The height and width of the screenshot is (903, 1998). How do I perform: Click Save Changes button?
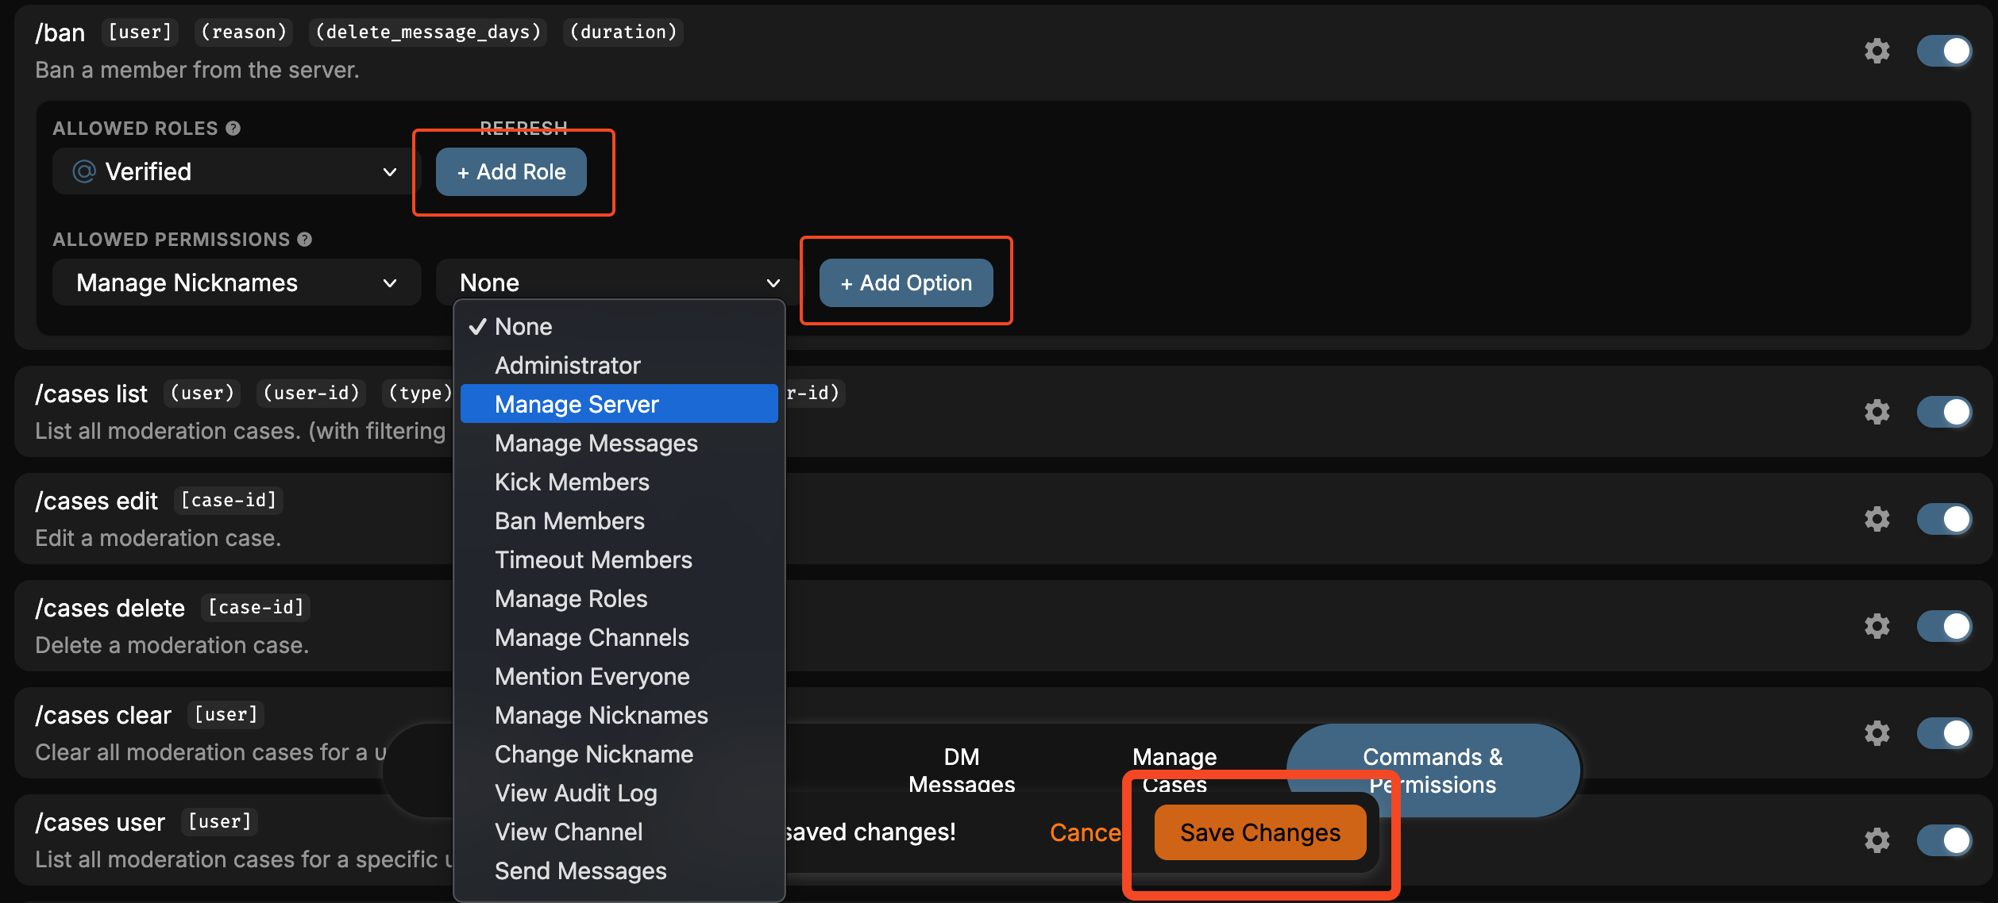(1260, 832)
